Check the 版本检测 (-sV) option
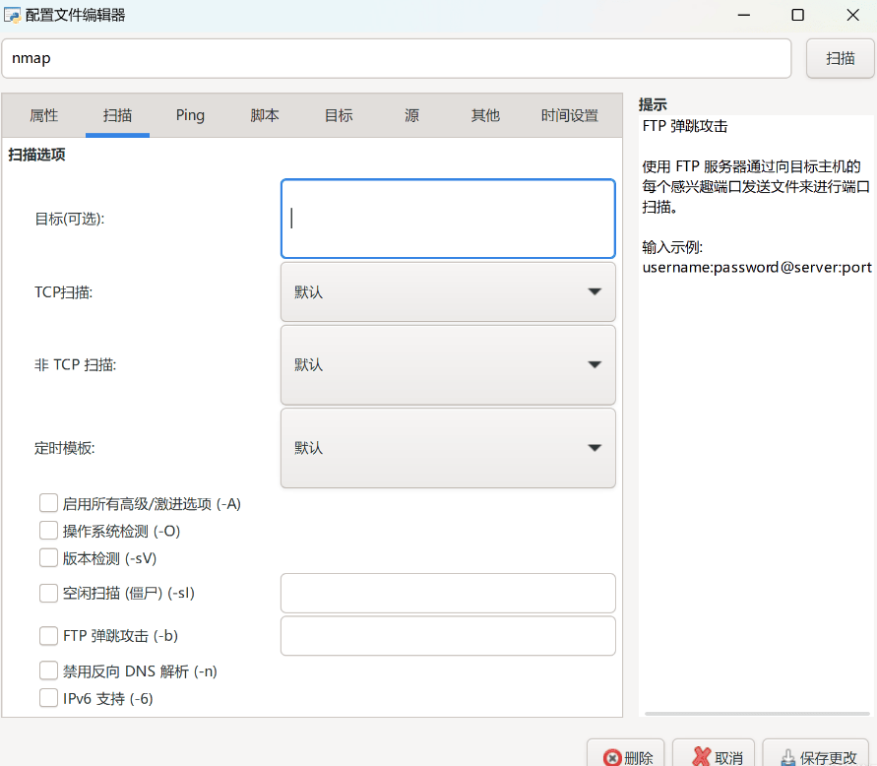Image resolution: width=877 pixels, height=766 pixels. point(49,558)
